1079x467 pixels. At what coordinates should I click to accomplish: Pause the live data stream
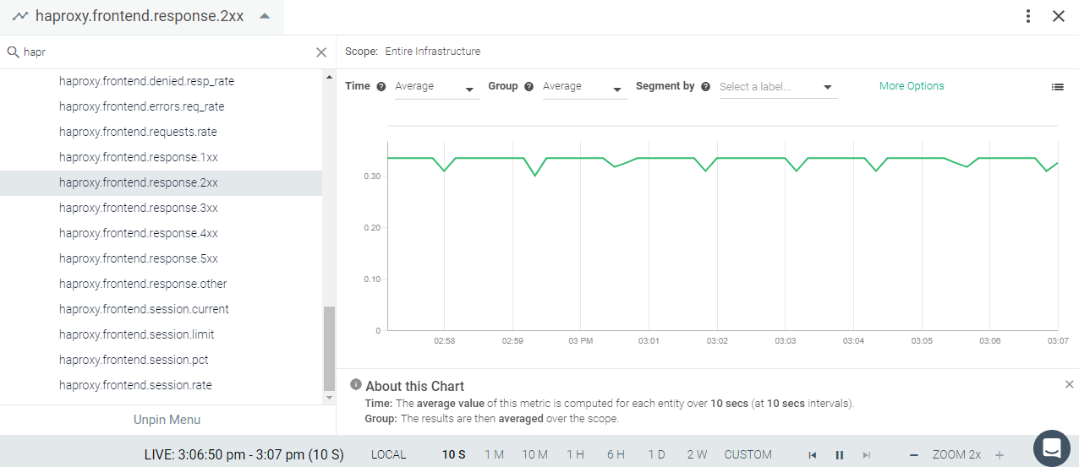pyautogui.click(x=840, y=455)
